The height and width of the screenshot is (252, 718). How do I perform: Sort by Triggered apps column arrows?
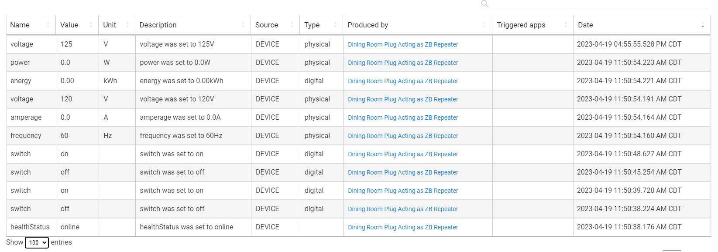tap(566, 25)
